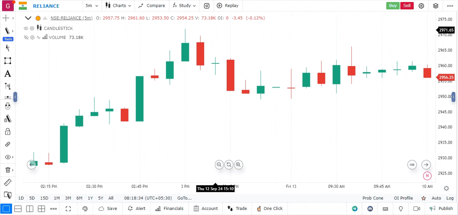Open the 5m interval dropdown
Image resolution: width=458 pixels, height=215 pixels.
[x=92, y=6]
